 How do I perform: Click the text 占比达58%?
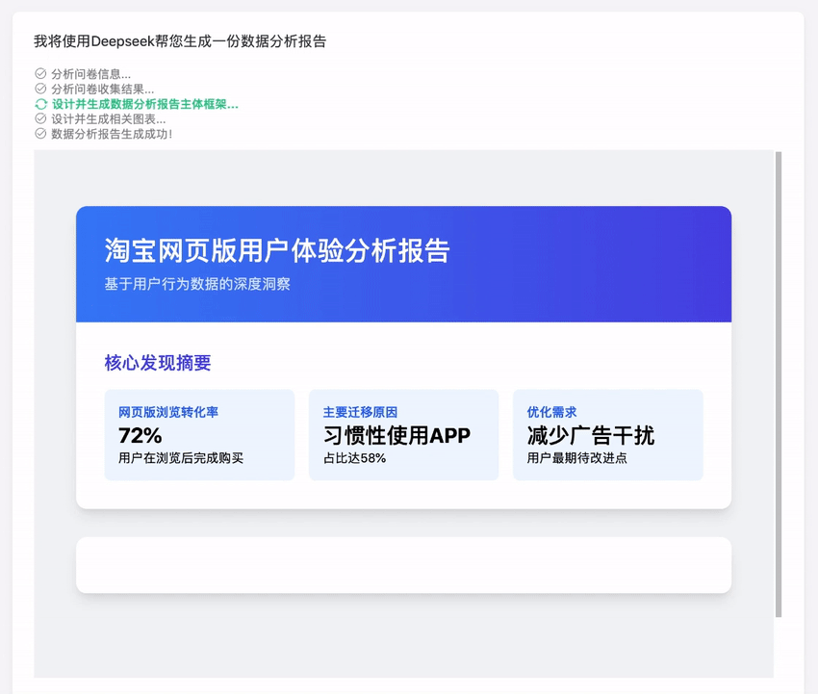click(354, 458)
